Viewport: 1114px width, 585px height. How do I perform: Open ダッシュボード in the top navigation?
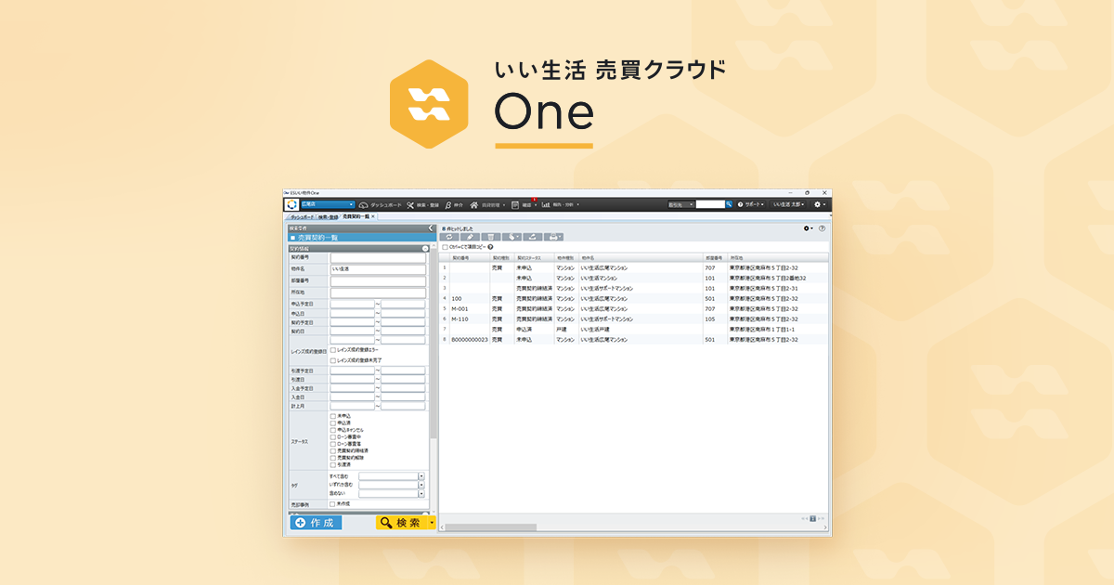point(381,204)
